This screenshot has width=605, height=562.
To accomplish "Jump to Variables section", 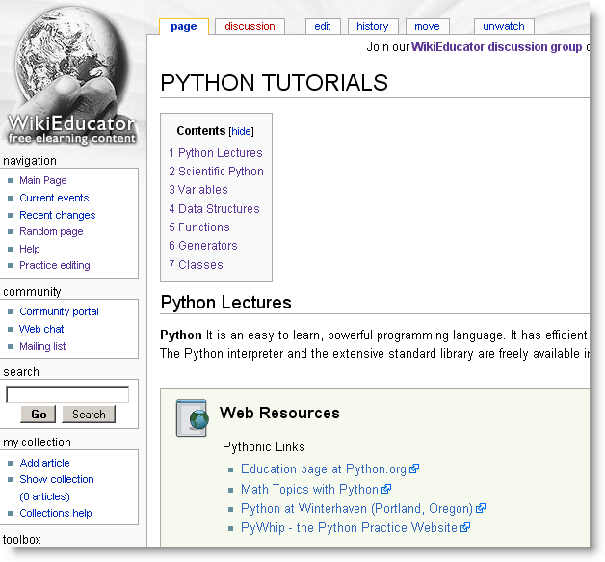I will point(198,190).
